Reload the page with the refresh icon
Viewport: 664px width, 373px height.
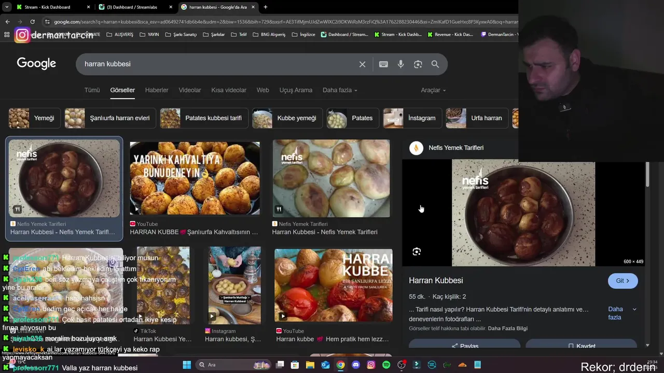pos(32,22)
